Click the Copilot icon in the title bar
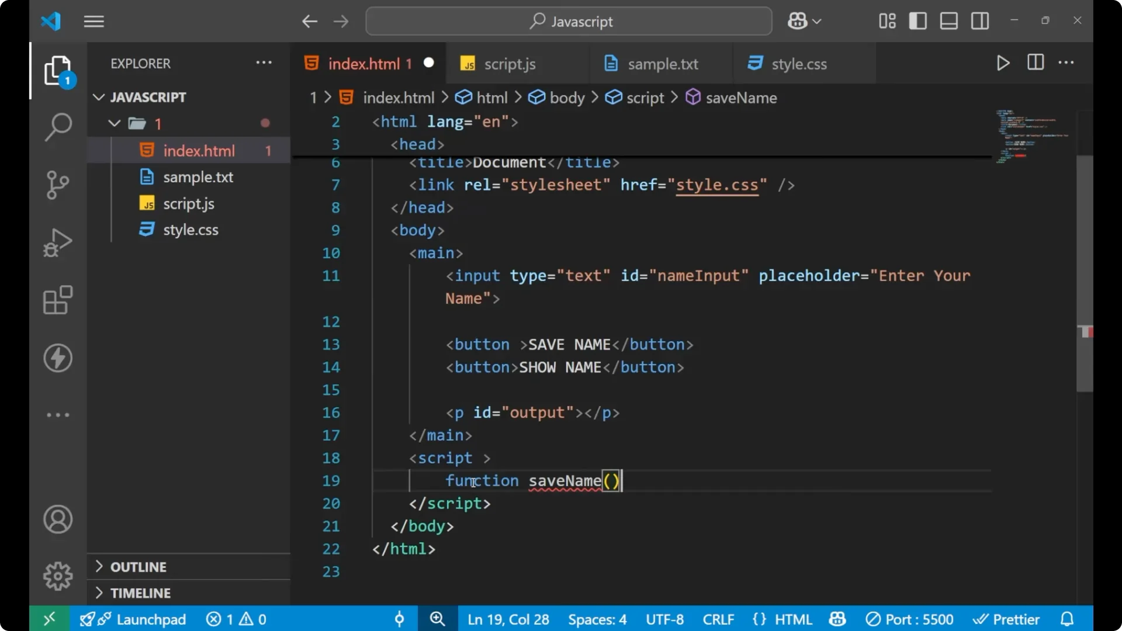The width and height of the screenshot is (1122, 631). click(798, 20)
